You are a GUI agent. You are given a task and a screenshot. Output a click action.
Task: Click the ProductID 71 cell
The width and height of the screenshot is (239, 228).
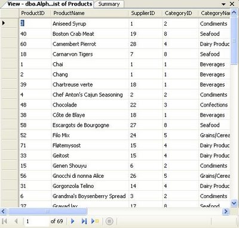(35, 145)
